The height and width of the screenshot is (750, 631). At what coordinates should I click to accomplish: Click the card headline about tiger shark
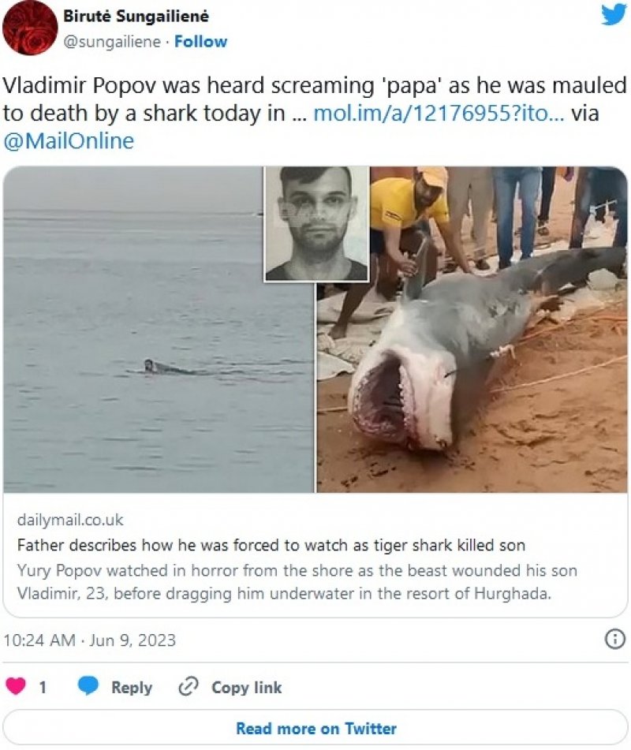click(271, 545)
